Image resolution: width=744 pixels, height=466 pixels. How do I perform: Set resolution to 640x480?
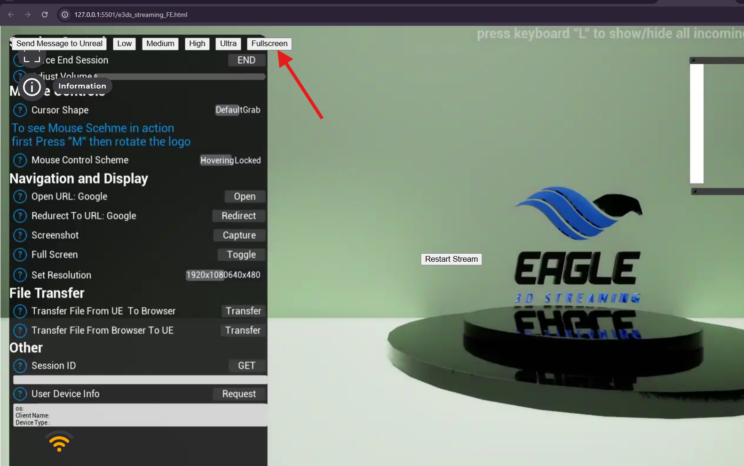click(x=241, y=275)
